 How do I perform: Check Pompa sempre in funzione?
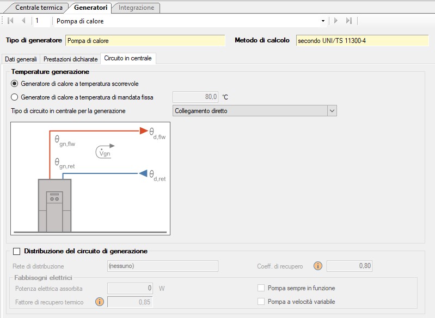pyautogui.click(x=261, y=288)
